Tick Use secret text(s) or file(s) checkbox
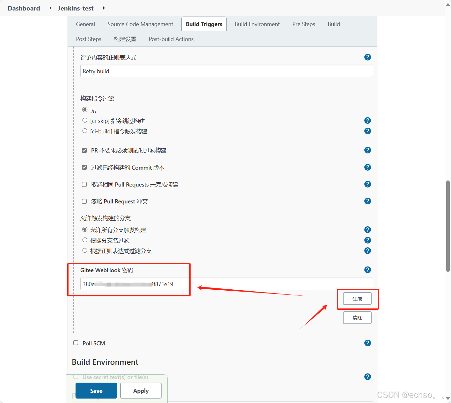 (76, 377)
